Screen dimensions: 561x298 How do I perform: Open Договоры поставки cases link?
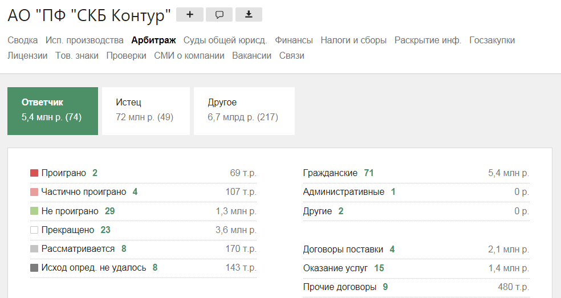[343, 249]
